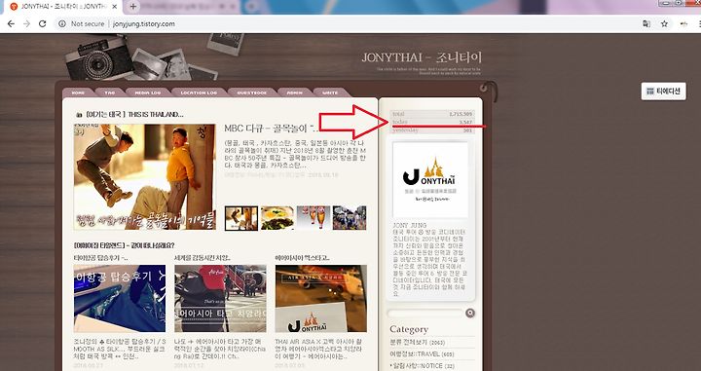Screen dimensions: 701x371
Task: Reload the page with the refresh icon
Action: (43, 23)
